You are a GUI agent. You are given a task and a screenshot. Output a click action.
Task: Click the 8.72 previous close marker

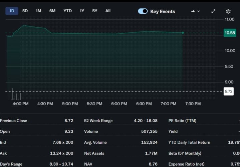click(x=229, y=91)
